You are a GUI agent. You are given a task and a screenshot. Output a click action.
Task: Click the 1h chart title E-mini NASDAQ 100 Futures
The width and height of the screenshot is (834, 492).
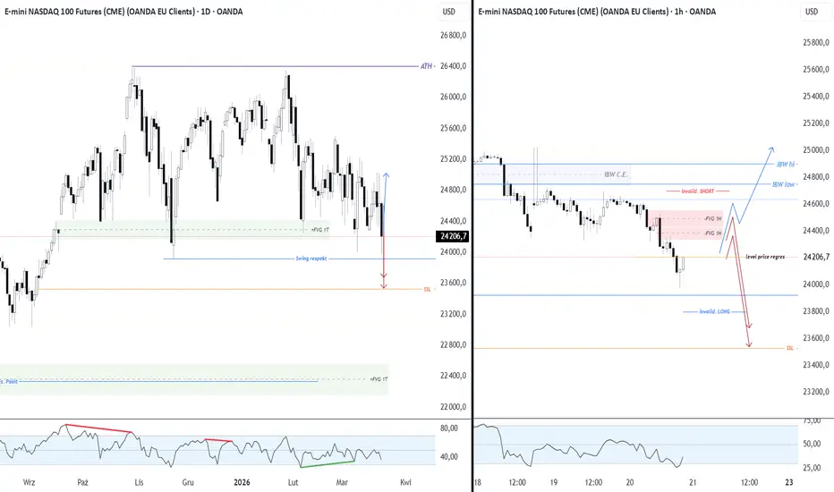pos(597,12)
